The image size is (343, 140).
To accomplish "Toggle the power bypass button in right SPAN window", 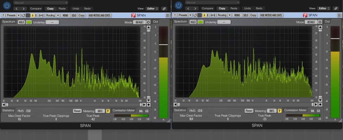I will coord(179,6).
